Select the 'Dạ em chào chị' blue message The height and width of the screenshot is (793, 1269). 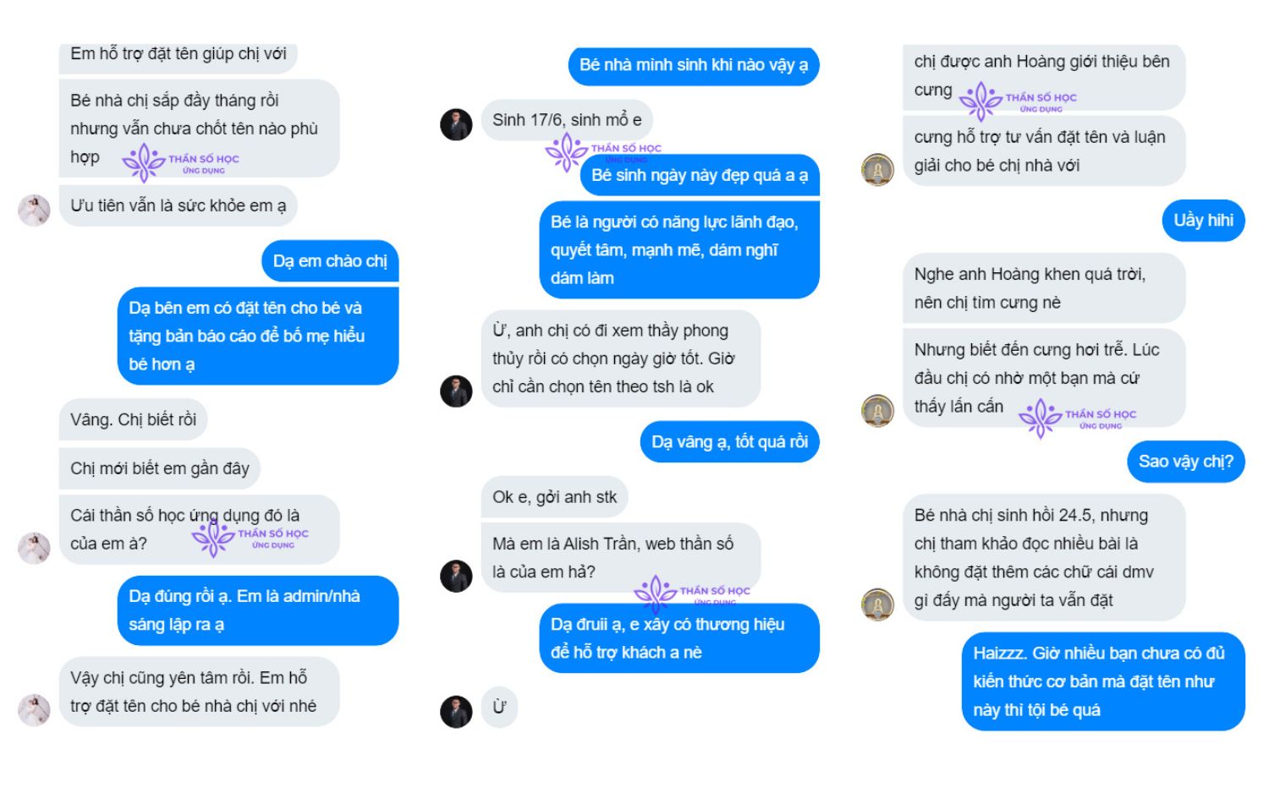coord(330,261)
